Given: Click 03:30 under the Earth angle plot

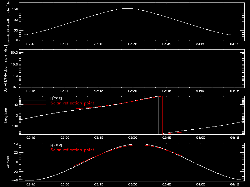Looking at the screenshot, I should [x=132, y=44].
